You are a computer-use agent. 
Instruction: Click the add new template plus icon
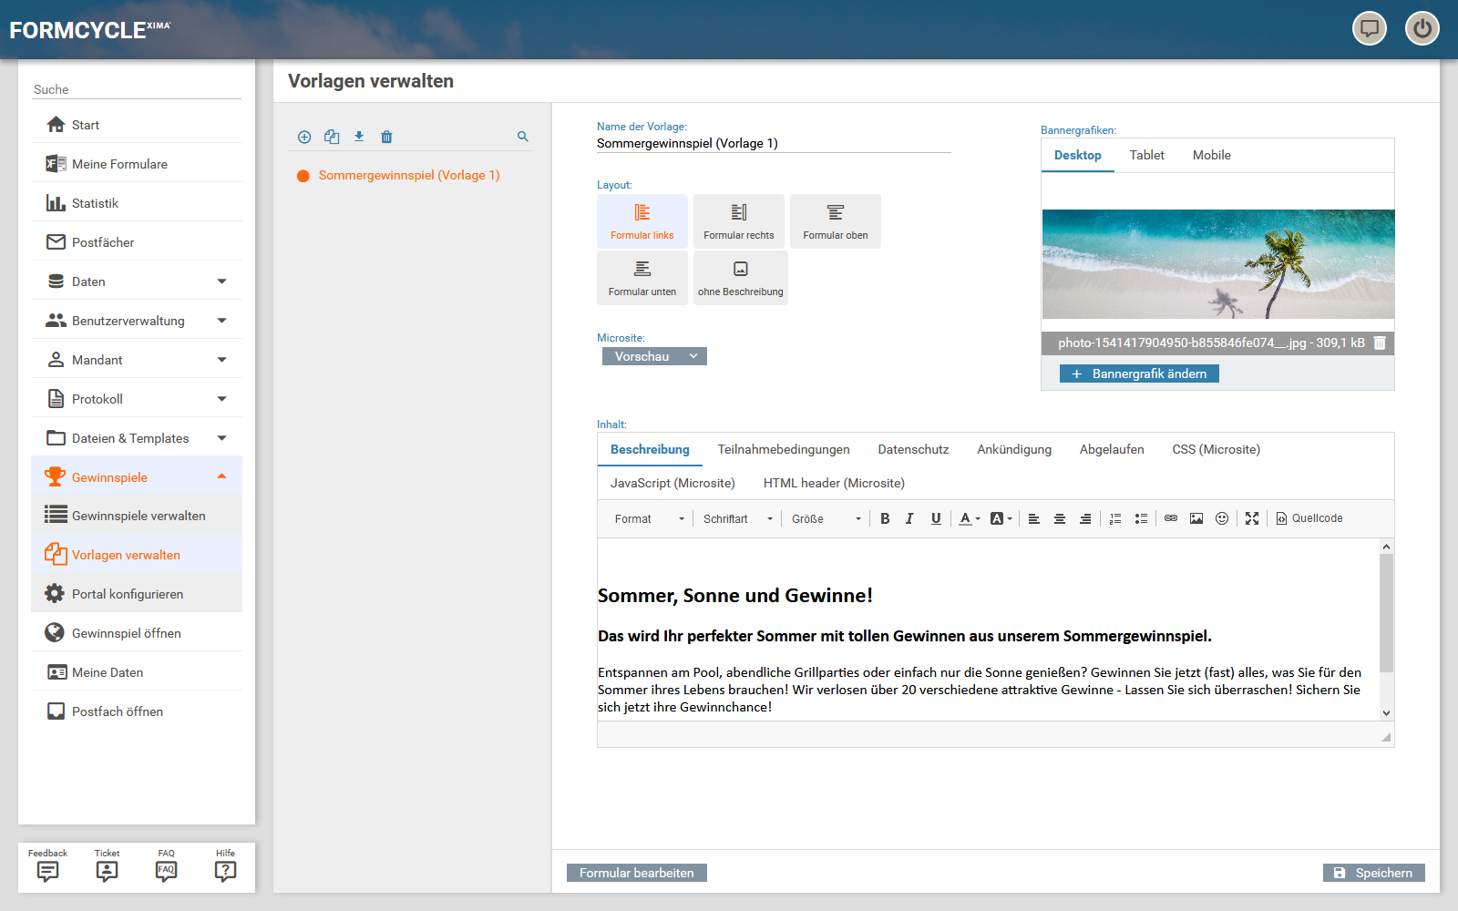[x=304, y=137]
